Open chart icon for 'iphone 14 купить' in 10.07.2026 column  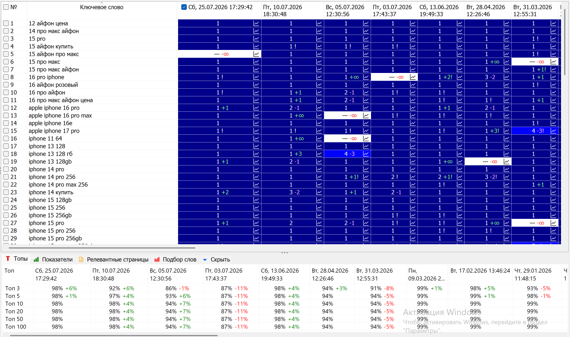pos(319,192)
